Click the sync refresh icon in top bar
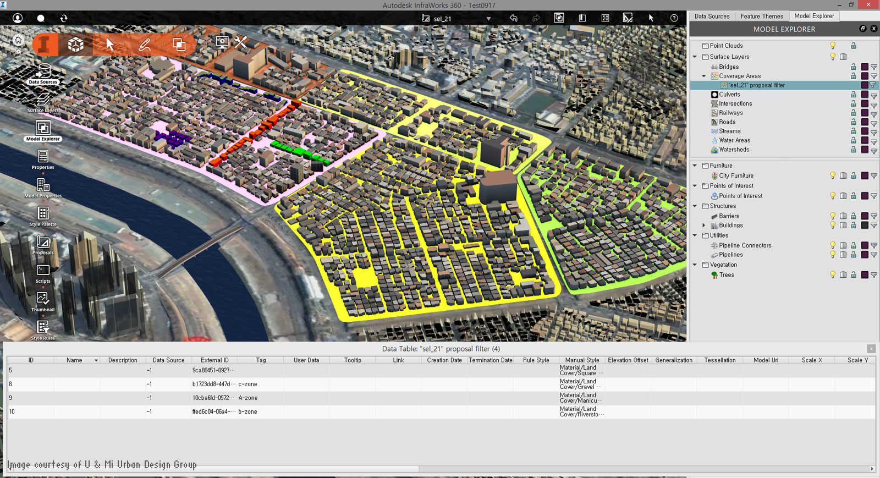The image size is (880, 478). click(x=64, y=18)
